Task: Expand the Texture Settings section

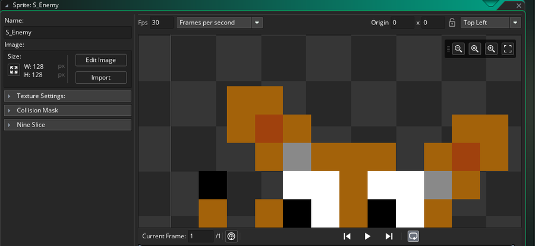Action: point(68,96)
